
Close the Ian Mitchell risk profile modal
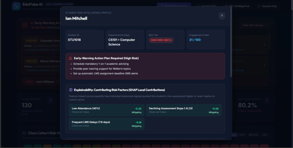(x=222, y=16)
